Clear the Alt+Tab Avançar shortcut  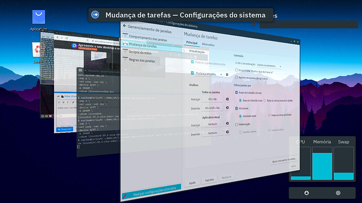[x=227, y=99]
